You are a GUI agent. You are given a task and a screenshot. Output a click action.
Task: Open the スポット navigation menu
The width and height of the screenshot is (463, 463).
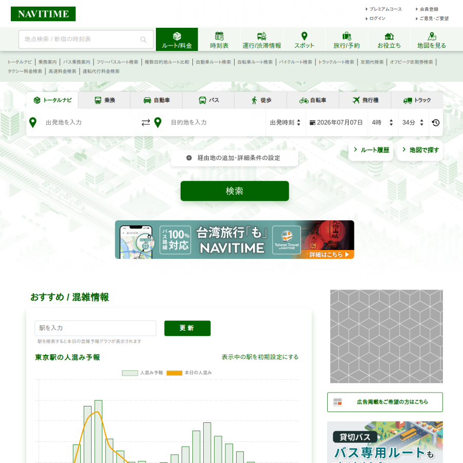click(304, 39)
